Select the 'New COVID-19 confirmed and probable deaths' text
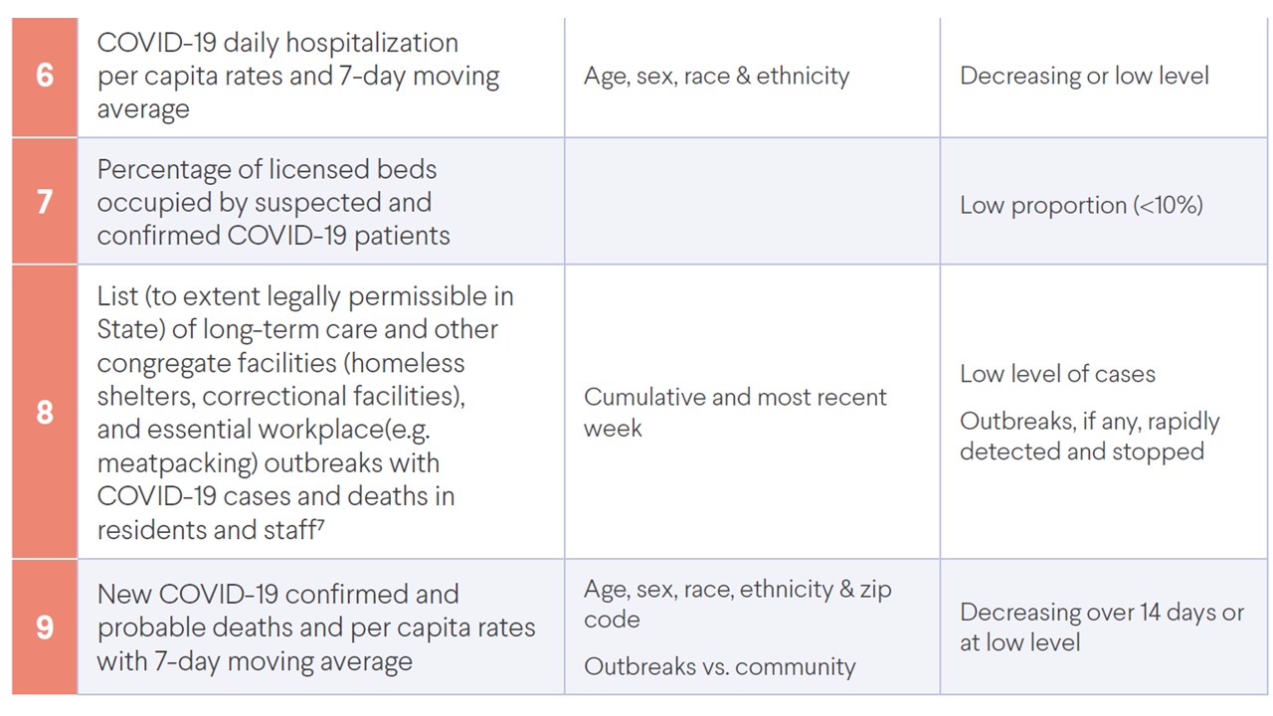 coord(315,627)
